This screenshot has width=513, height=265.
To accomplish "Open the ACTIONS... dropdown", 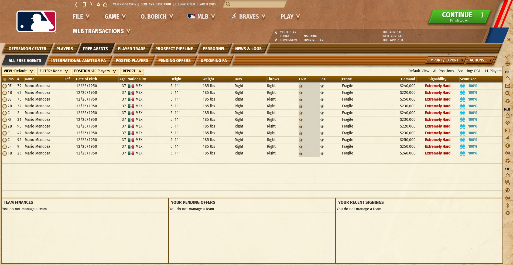I will coord(481,60).
